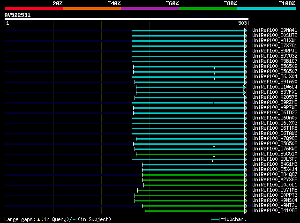Viewport: 300px width, 223px height.
Task: Click the UniRef100_Q76KW5 label
Action: pos(275,149)
